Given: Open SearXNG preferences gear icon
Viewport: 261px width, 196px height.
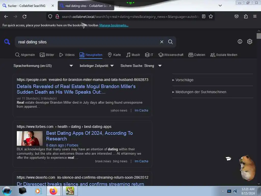Looking at the screenshot, I should click(250, 42).
